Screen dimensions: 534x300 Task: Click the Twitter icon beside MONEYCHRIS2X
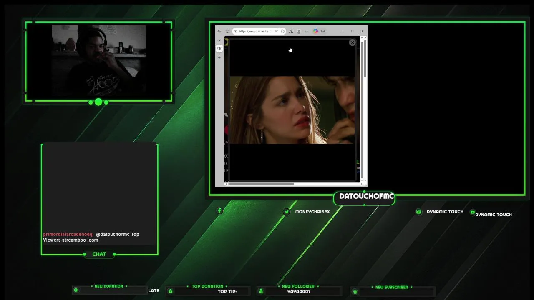click(x=287, y=212)
